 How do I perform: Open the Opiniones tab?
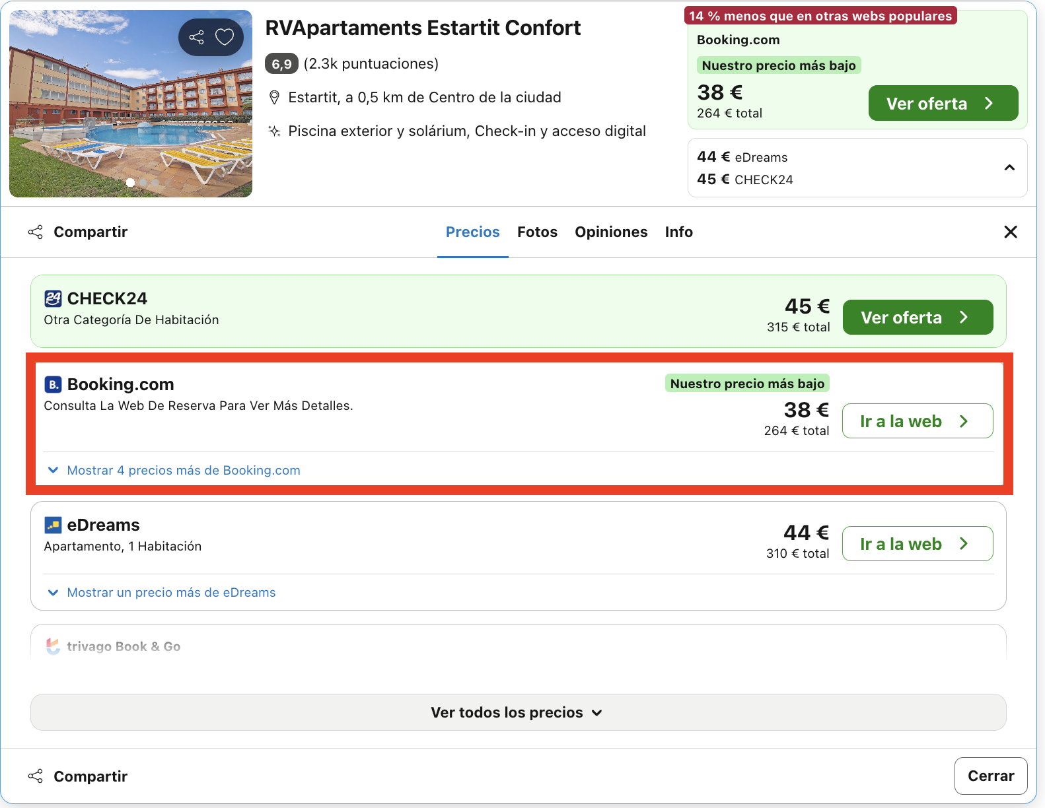point(611,232)
